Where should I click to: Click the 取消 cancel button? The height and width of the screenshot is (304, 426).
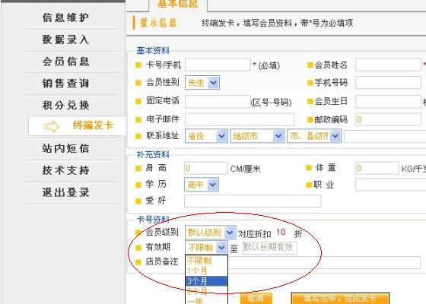[256, 299]
